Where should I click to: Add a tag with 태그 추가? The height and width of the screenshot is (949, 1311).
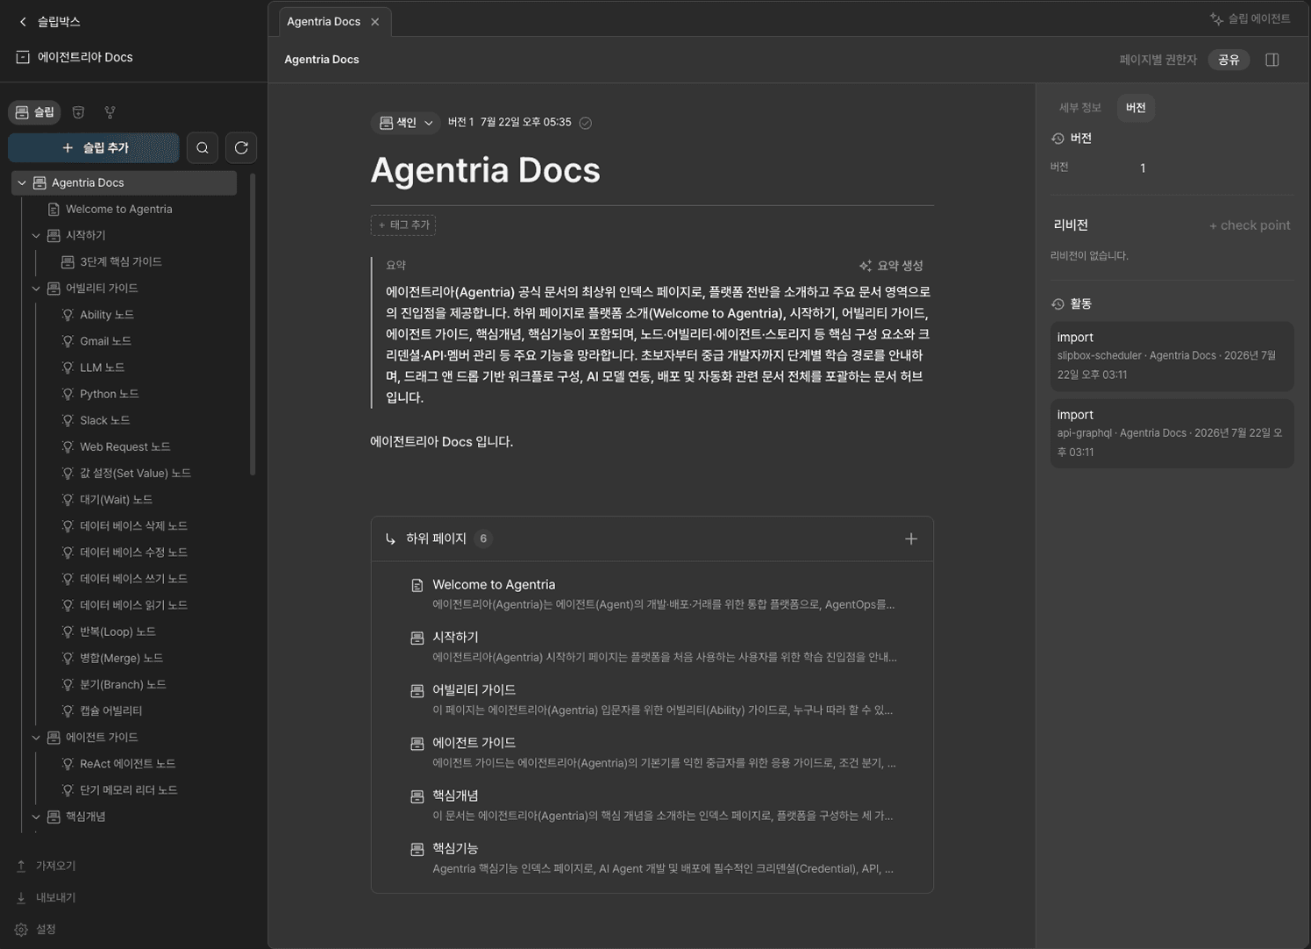(x=403, y=225)
